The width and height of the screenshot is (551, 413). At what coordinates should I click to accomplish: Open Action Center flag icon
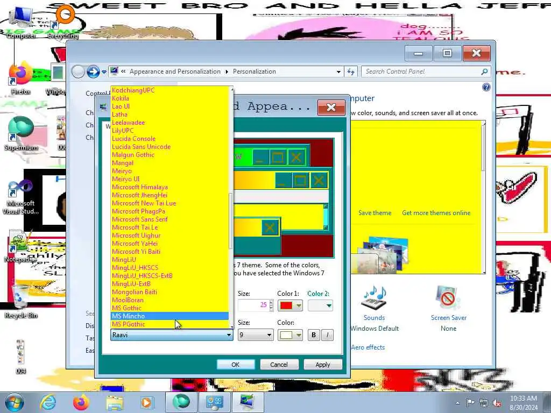point(470,403)
